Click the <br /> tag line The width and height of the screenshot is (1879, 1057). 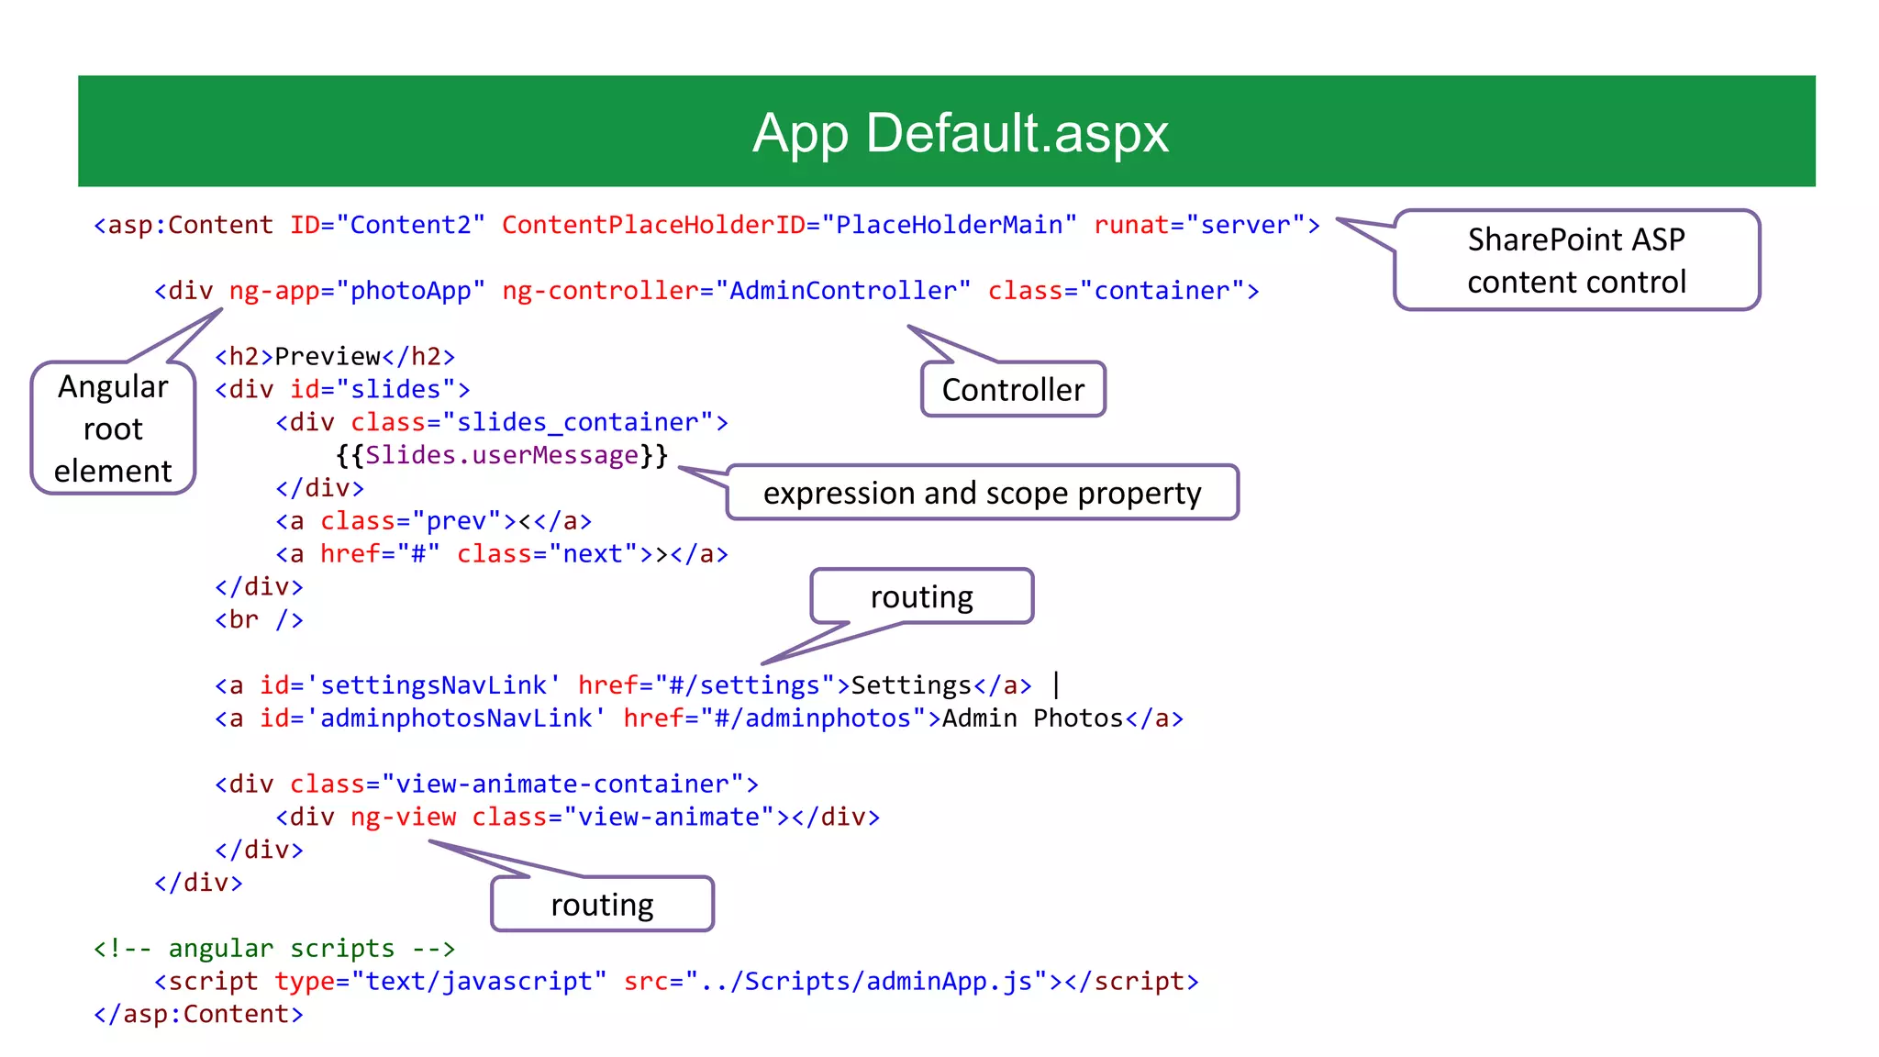point(259,620)
